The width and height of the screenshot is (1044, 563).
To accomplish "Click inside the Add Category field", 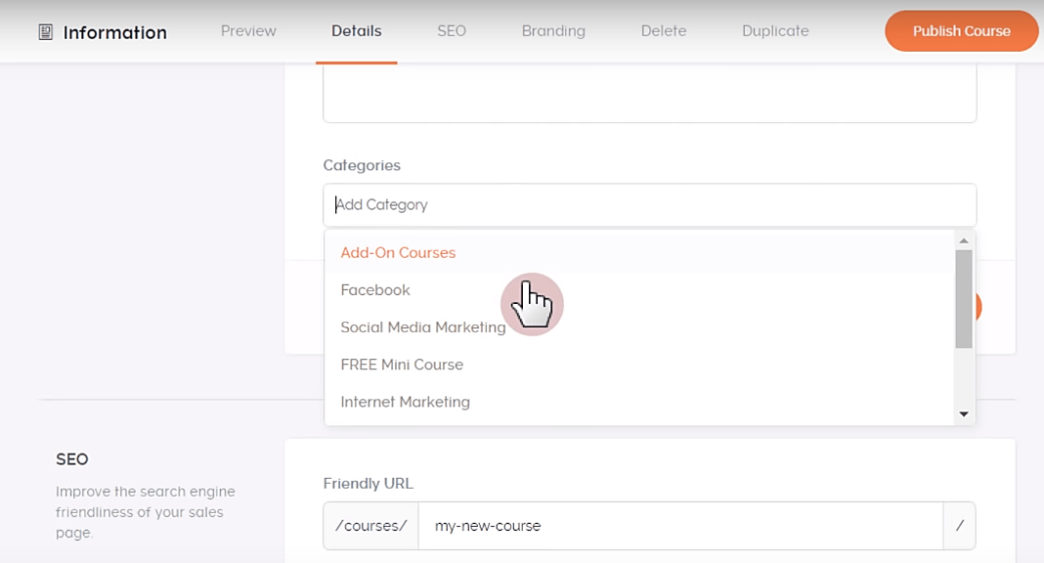I will tap(649, 205).
